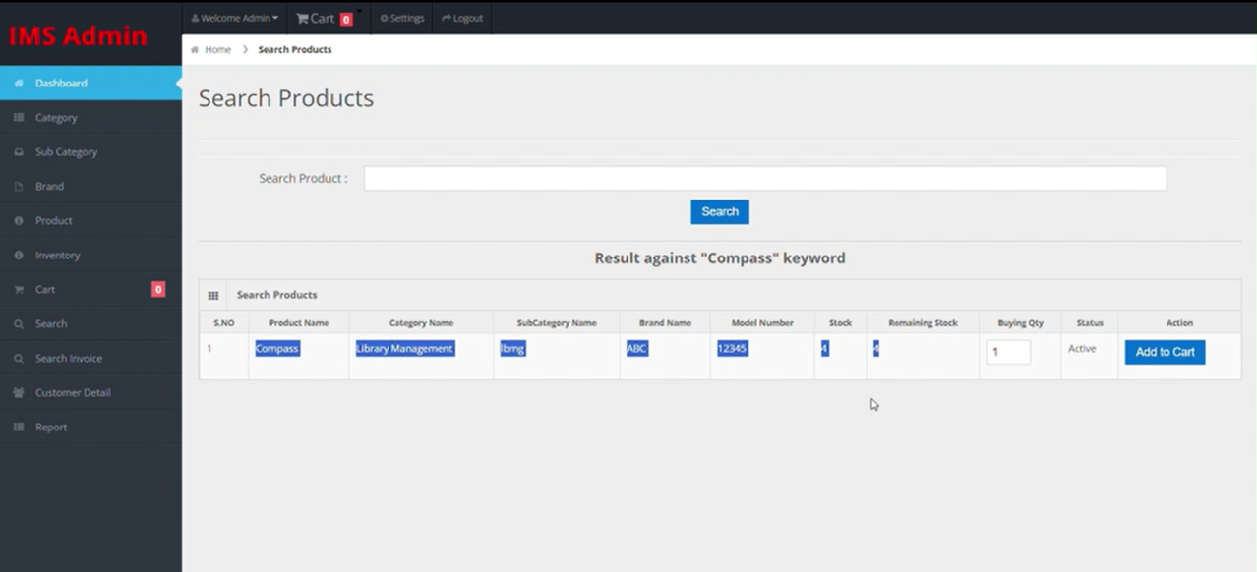Expand the Welcome Admin dropdown
Viewport: 1257px width, 572px height.
[234, 18]
